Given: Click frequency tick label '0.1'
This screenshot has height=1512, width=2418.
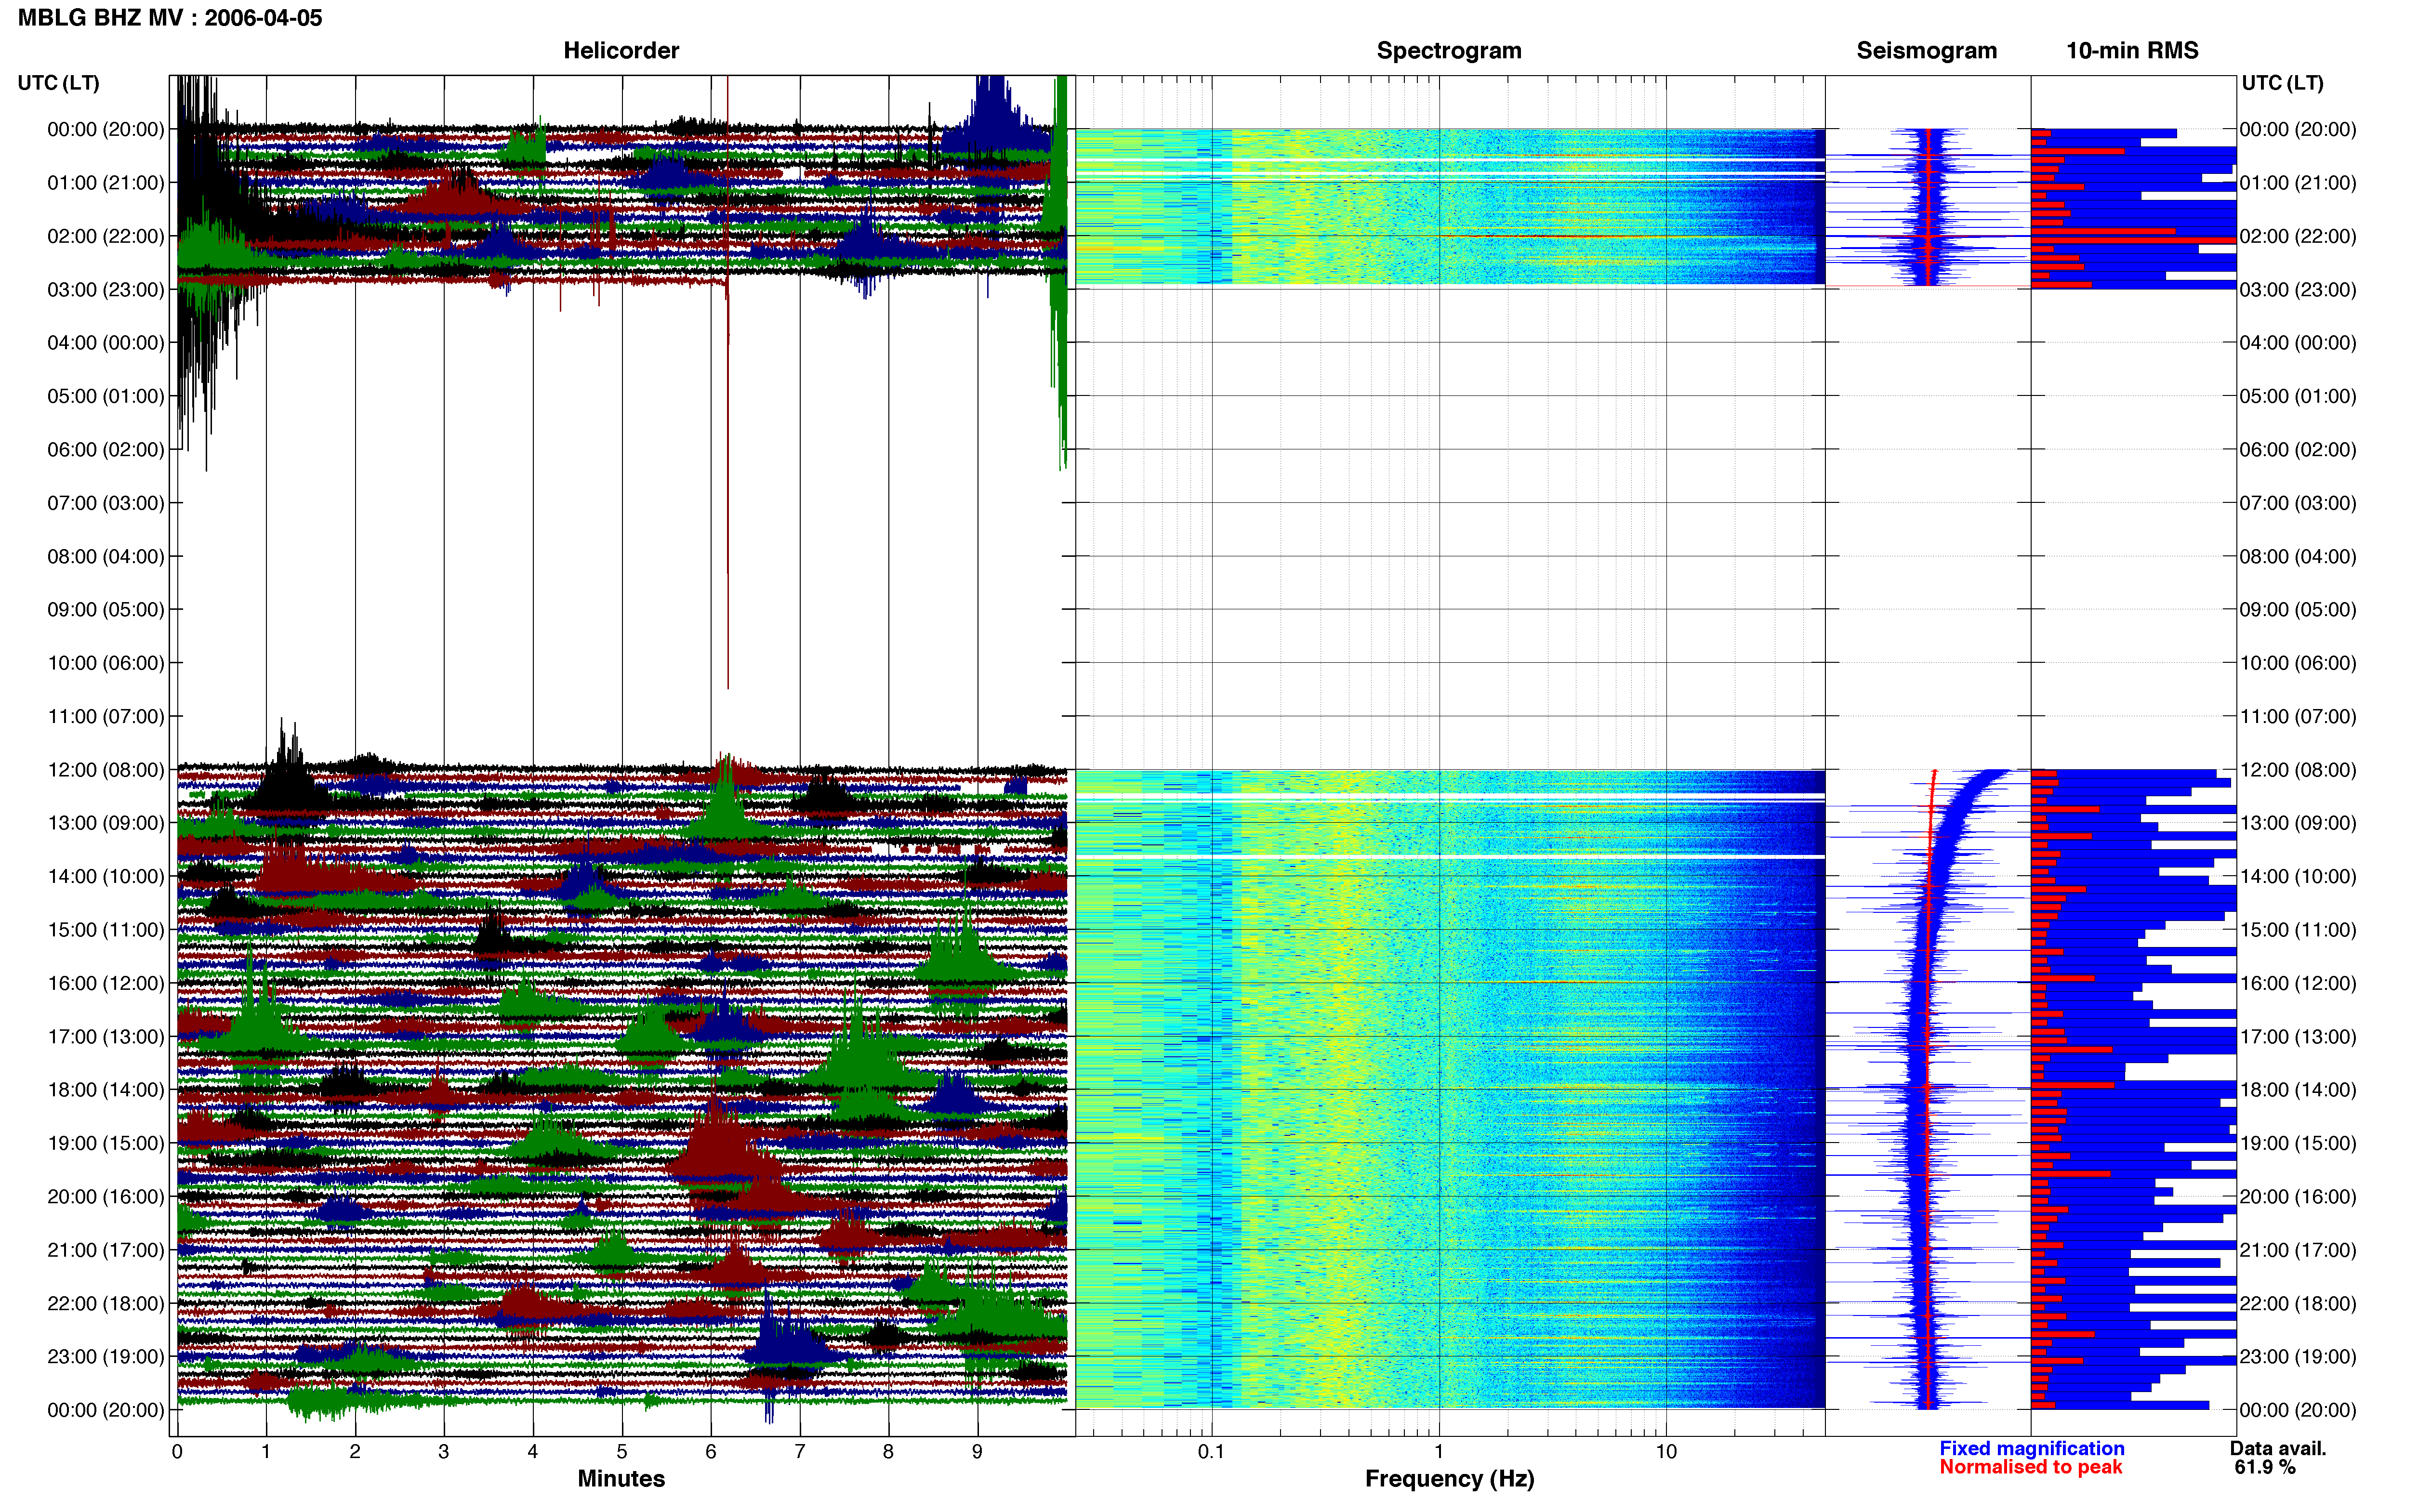Looking at the screenshot, I should (1211, 1452).
